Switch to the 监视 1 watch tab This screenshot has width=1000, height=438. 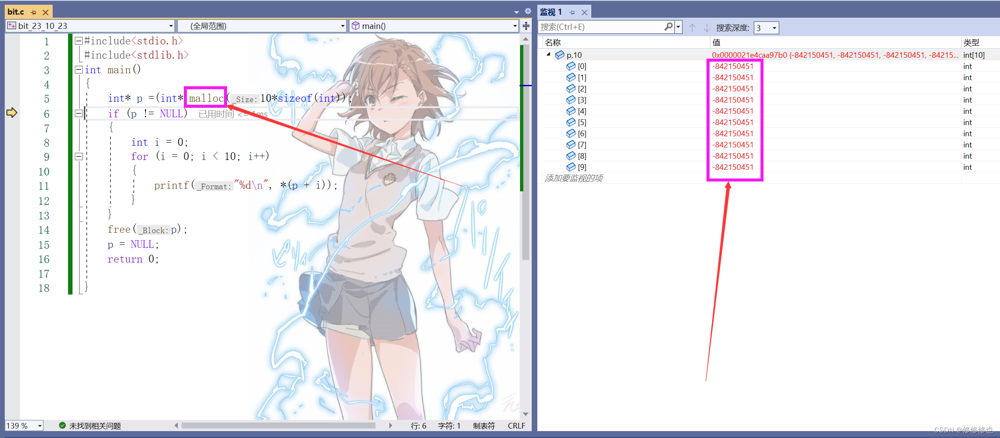pos(551,12)
